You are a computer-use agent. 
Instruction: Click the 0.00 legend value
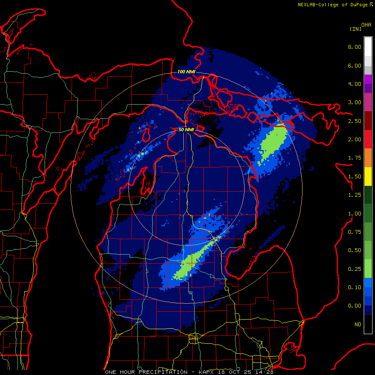355,306
